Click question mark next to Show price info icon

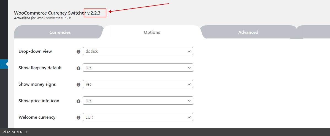tap(79, 101)
